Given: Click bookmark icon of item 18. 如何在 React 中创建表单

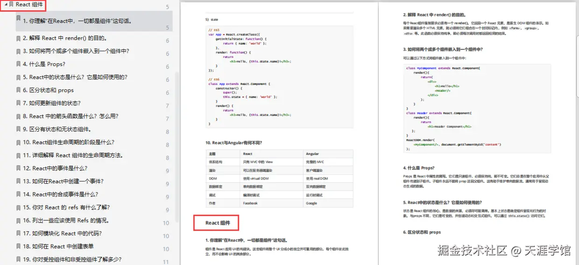Looking at the screenshot, I should 18,247.
